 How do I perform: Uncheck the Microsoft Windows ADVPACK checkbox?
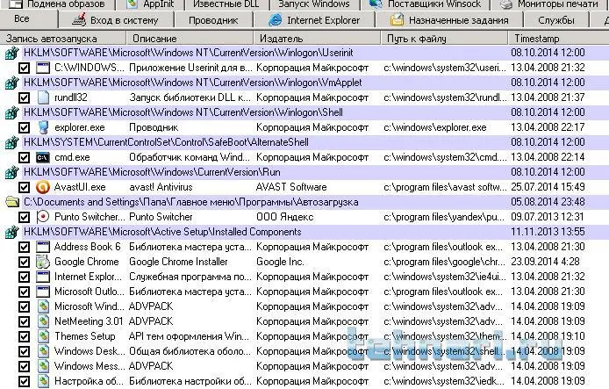(24, 307)
